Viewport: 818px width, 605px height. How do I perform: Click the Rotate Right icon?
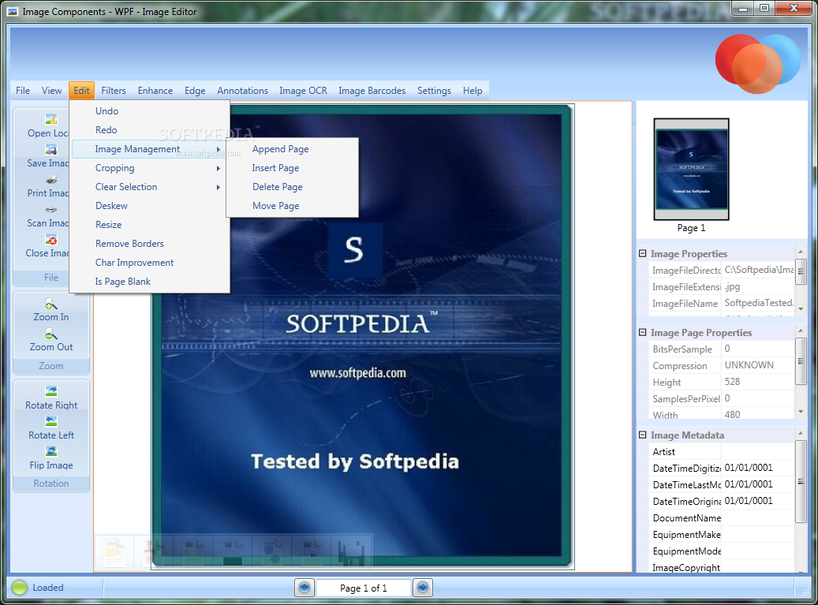50,391
